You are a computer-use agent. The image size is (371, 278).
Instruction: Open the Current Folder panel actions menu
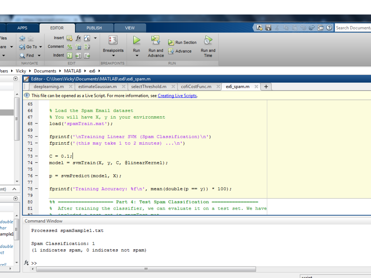pos(16,78)
